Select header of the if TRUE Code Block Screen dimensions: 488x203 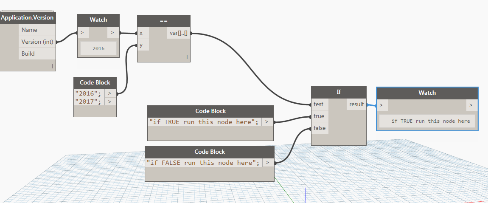click(x=210, y=111)
